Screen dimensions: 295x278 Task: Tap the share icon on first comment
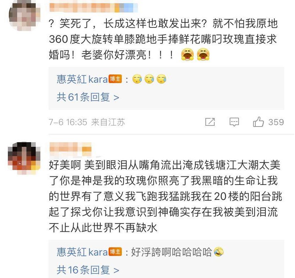click(210, 122)
